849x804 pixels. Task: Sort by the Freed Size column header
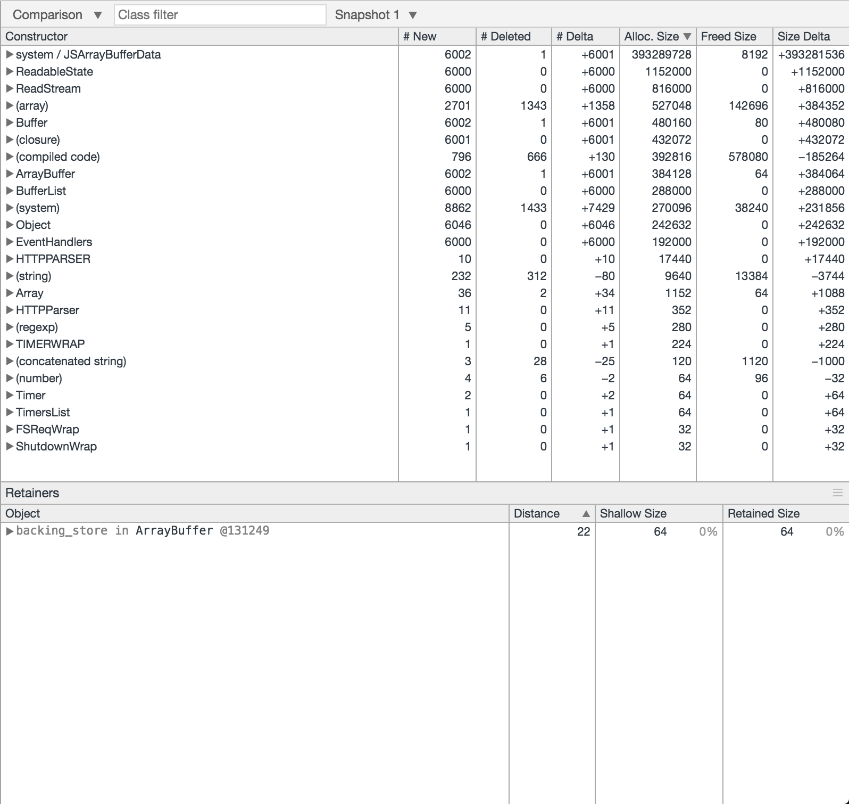[735, 36]
